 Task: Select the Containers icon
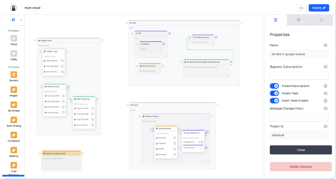[x=14, y=135]
